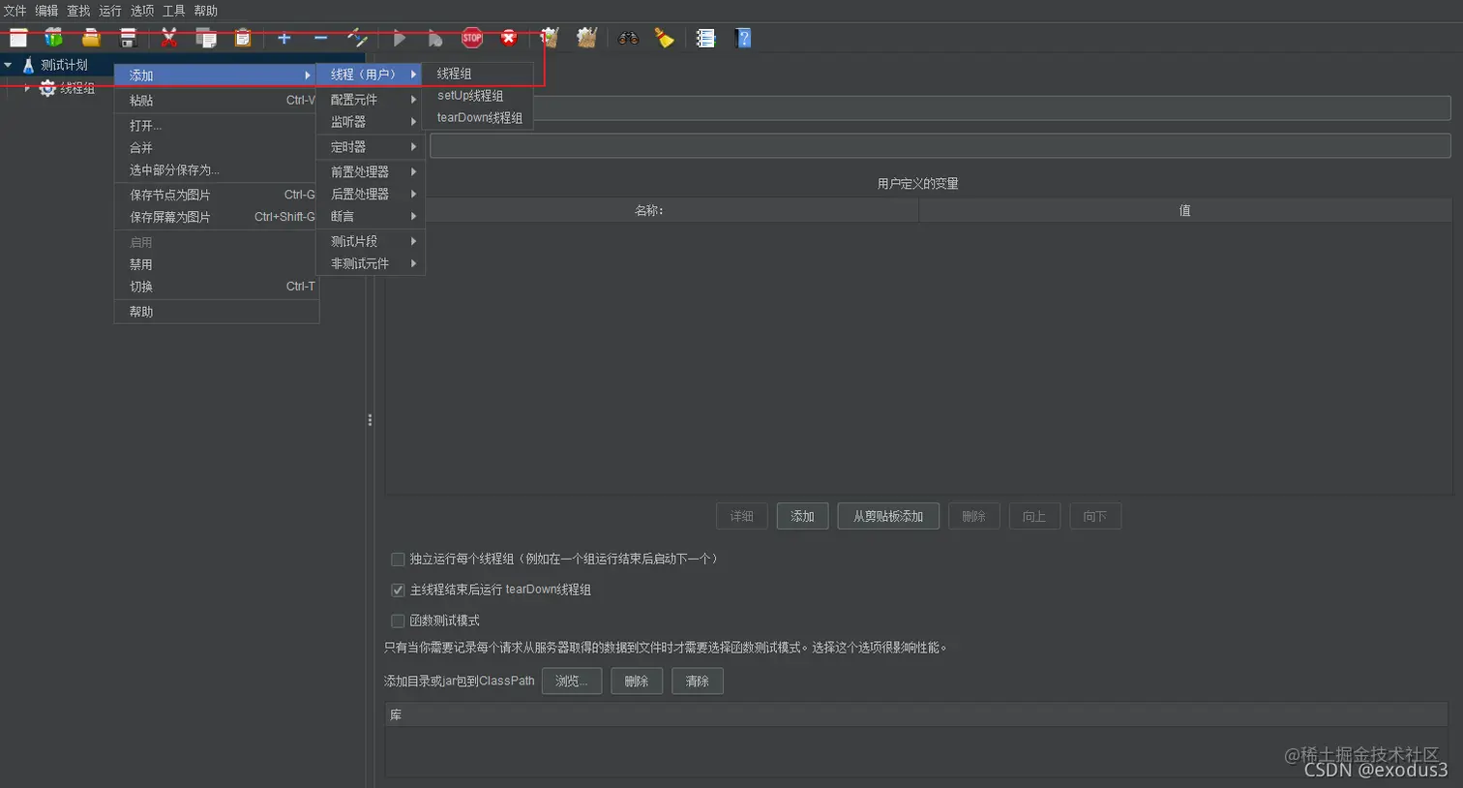Create a new test plan file
Image resolution: width=1463 pixels, height=788 pixels.
tap(17, 38)
